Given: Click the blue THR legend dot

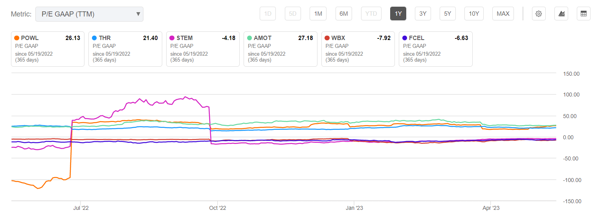Looking at the screenshot, I should coord(94,38).
